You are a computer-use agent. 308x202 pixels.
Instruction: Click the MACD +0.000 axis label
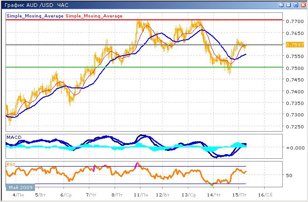coord(293,148)
